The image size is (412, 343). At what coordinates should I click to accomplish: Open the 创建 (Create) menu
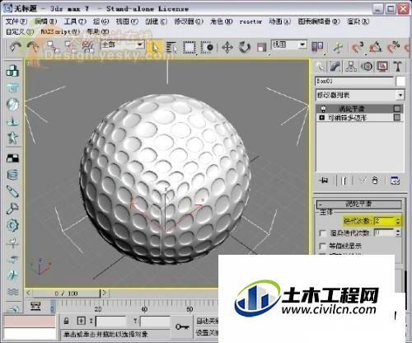click(x=156, y=21)
